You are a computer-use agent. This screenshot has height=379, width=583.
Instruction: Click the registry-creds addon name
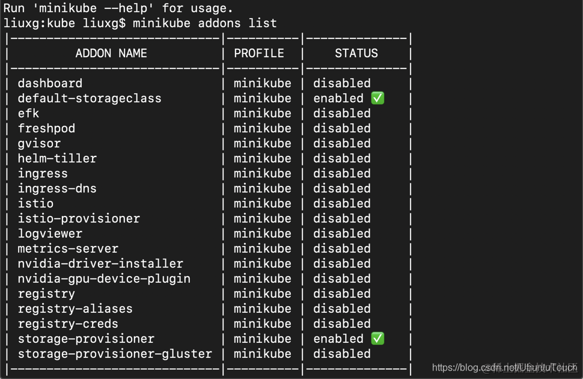pos(68,324)
